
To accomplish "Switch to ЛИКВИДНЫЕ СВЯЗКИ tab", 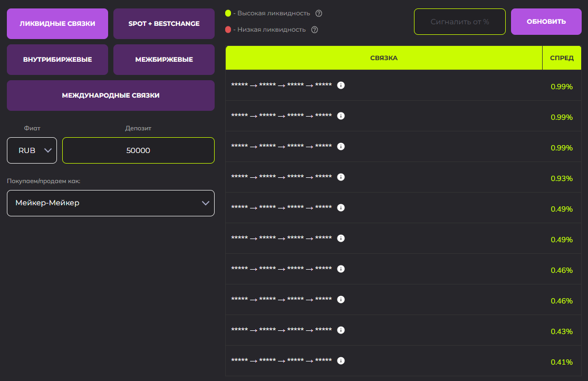I will tap(57, 24).
